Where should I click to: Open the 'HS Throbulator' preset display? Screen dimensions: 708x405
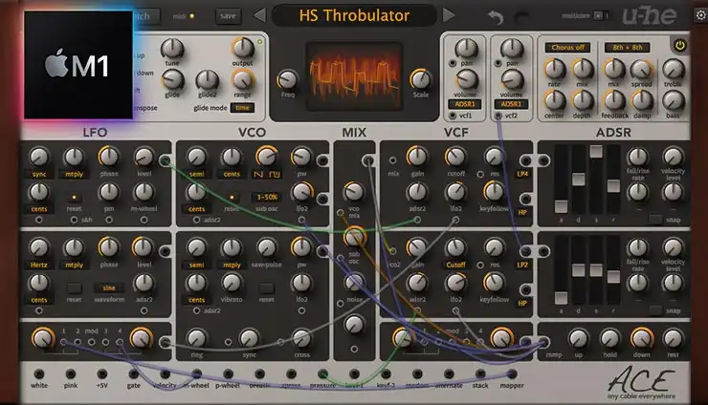point(354,15)
